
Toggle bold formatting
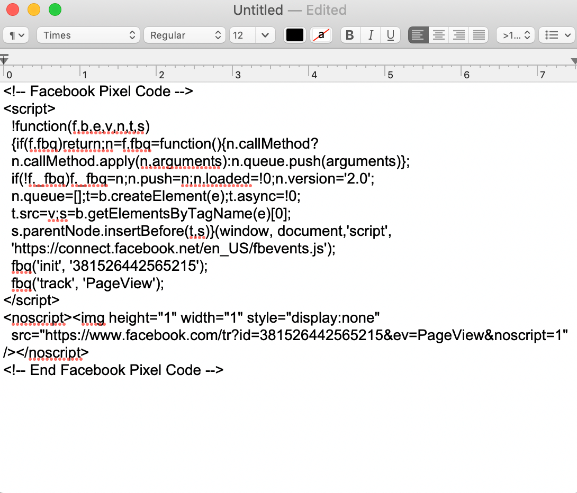click(x=350, y=35)
